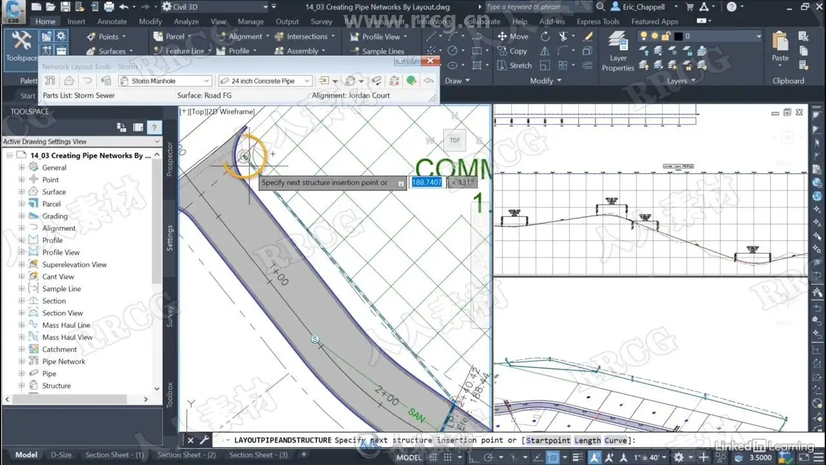This screenshot has width=826, height=465.
Task: Click the surface selection icon in Network Layout Tools
Action: [69, 81]
